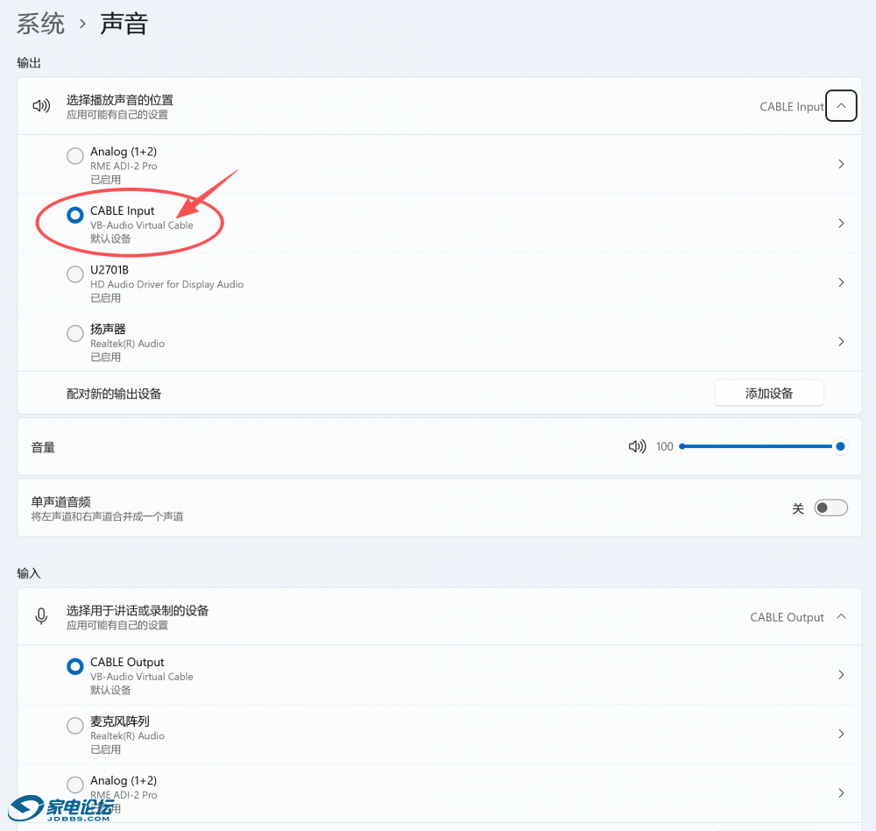
Task: Open CABLE Input properties arrow
Action: click(x=841, y=224)
